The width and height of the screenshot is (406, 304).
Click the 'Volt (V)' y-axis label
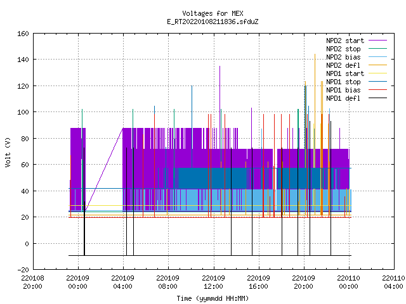[x=8, y=153]
